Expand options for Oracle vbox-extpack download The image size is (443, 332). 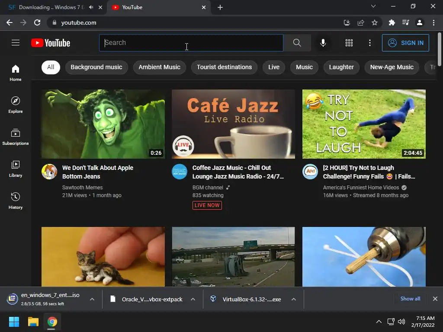coord(193,299)
